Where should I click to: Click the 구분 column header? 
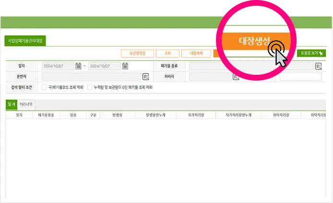click(x=93, y=115)
